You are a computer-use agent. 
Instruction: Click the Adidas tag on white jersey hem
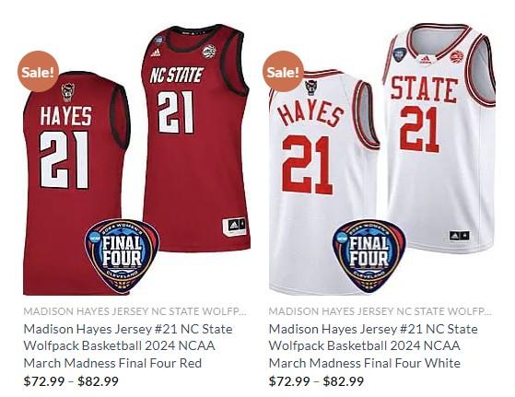pos(459,236)
